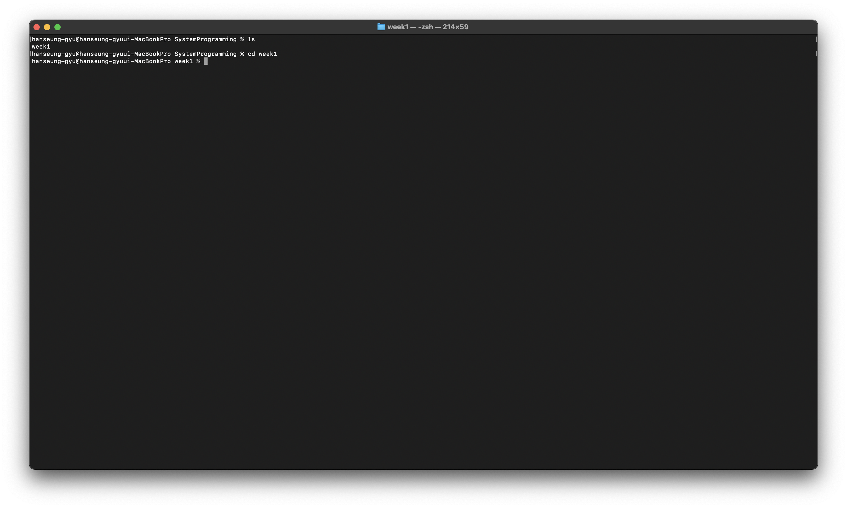The width and height of the screenshot is (847, 508).
Task: Click the left bracket mark before first prompt
Action: [31, 39]
